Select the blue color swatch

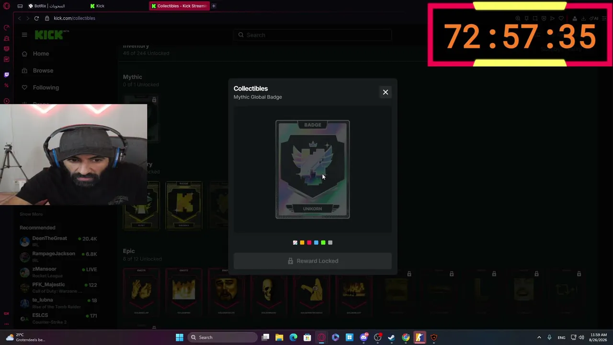coord(316,242)
